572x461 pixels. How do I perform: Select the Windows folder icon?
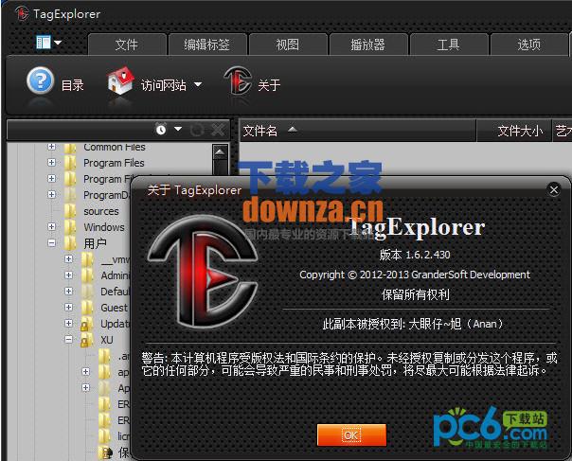coord(70,227)
